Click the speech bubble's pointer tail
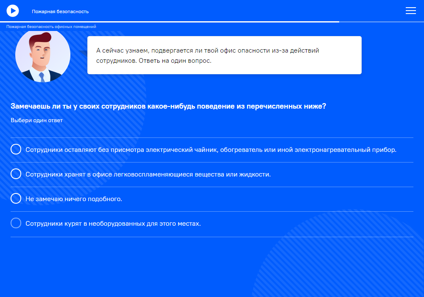This screenshot has height=297, width=424. click(83, 52)
